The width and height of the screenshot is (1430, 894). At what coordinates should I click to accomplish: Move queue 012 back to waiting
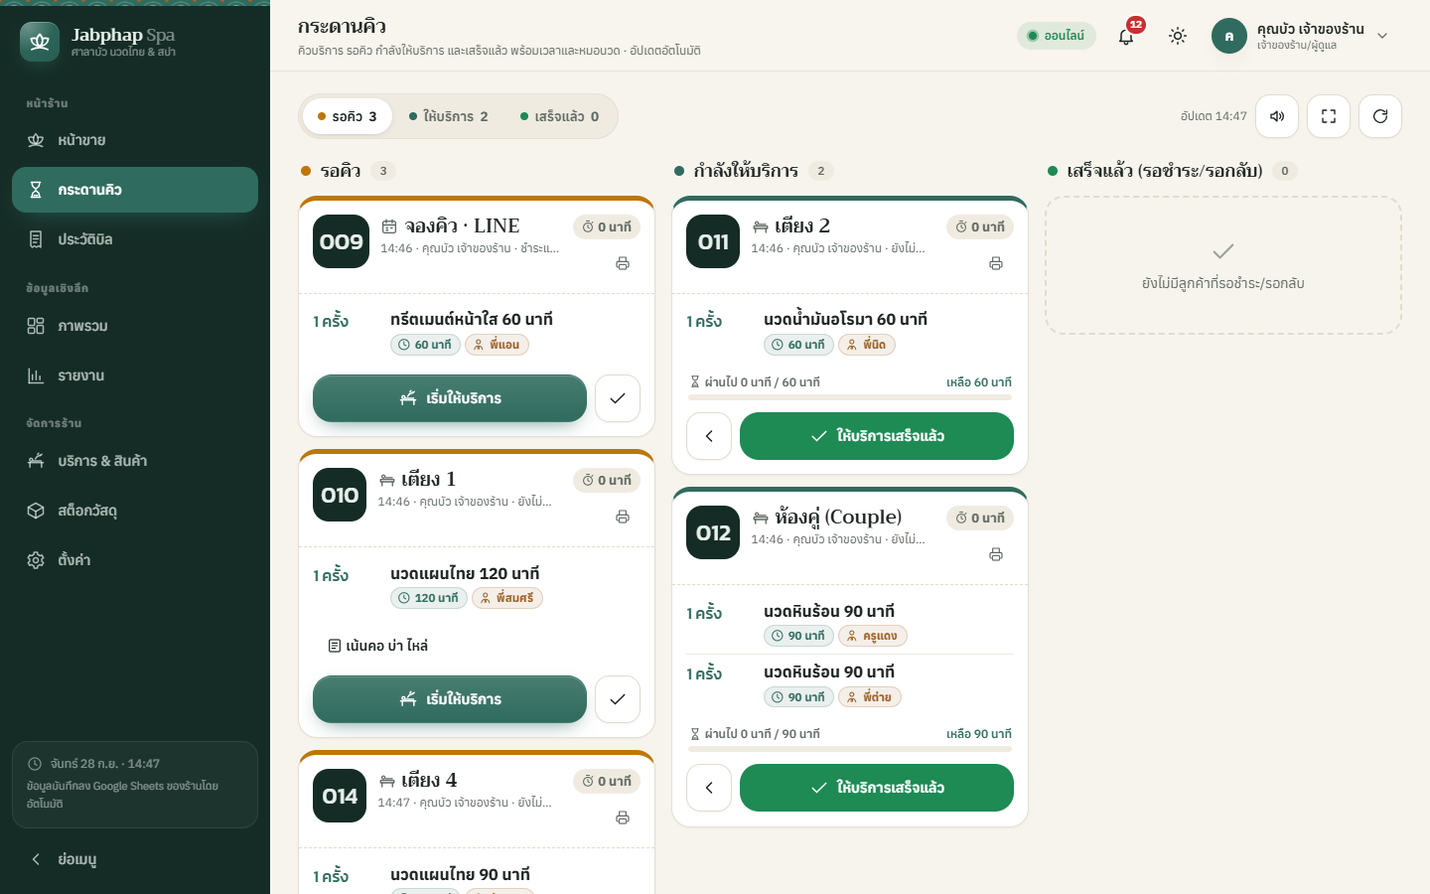(x=709, y=788)
